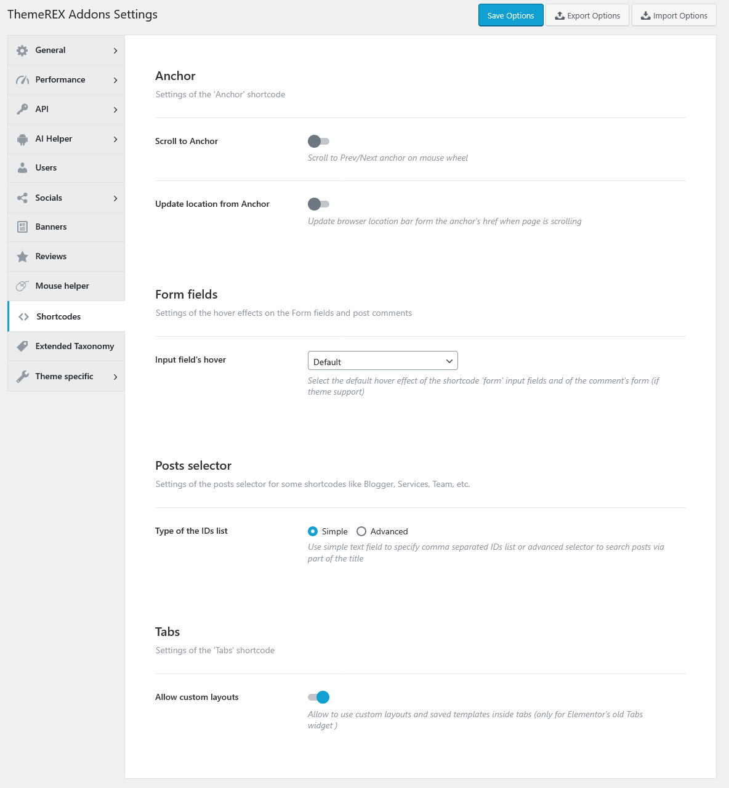Open AI Helper via its robot icon
729x788 pixels.
pos(22,139)
